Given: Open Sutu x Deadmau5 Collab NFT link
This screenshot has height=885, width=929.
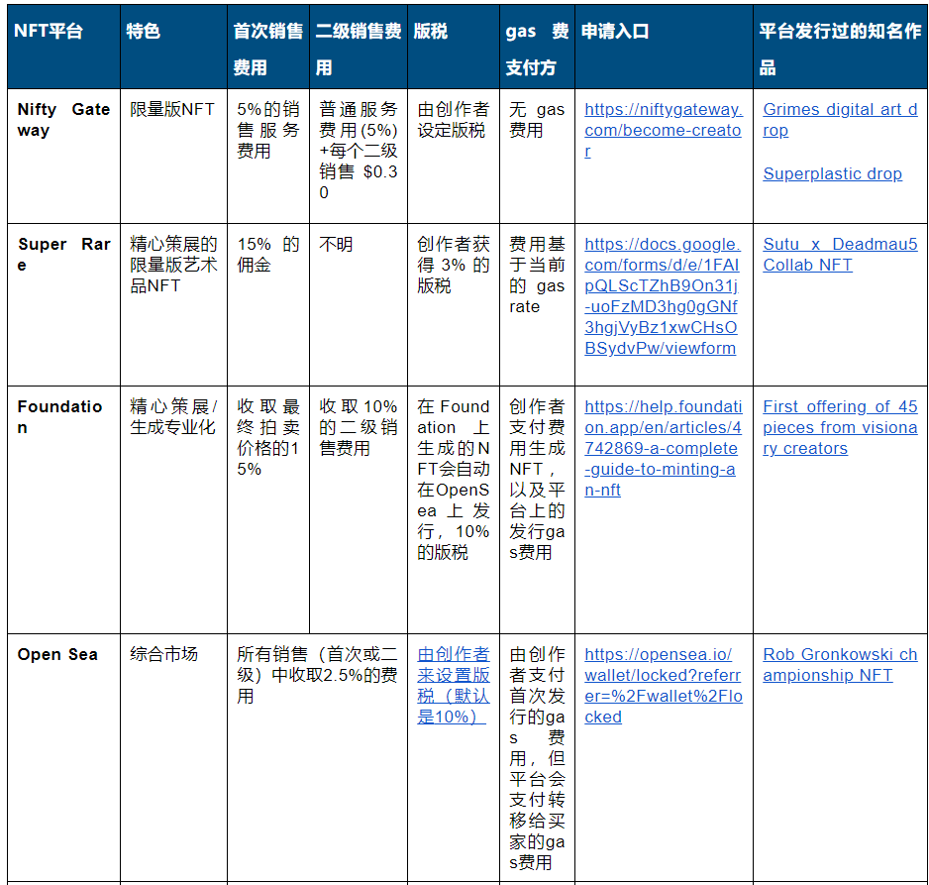Looking at the screenshot, I should pos(840,255).
